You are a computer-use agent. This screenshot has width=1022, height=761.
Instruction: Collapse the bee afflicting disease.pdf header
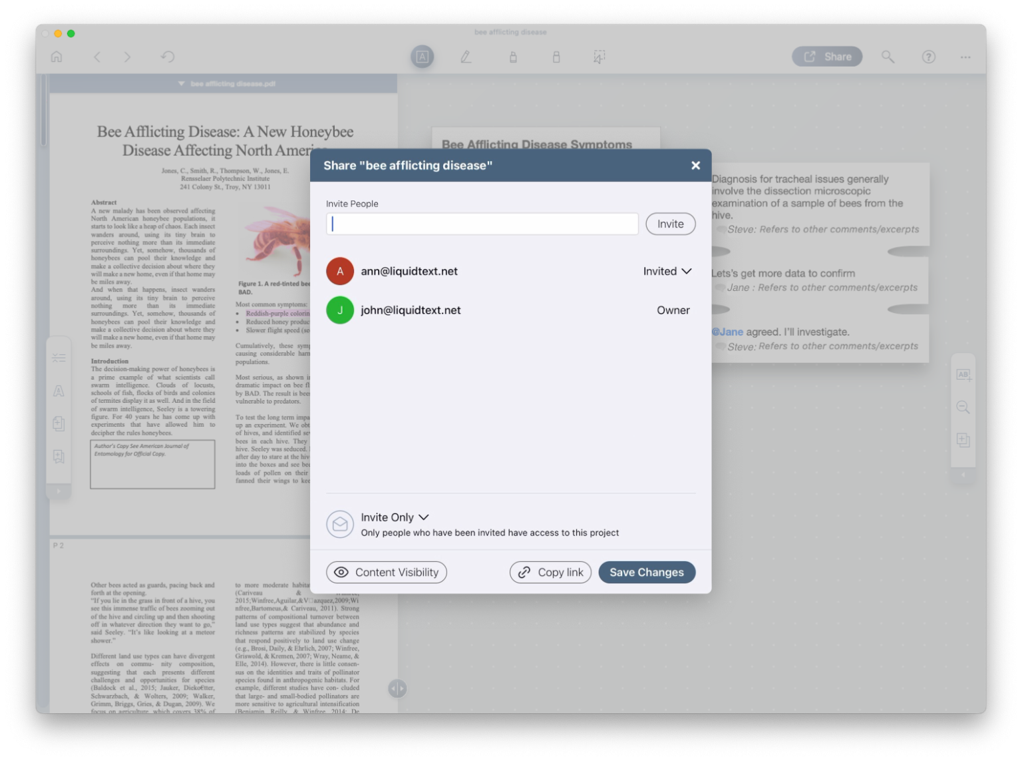click(x=180, y=83)
